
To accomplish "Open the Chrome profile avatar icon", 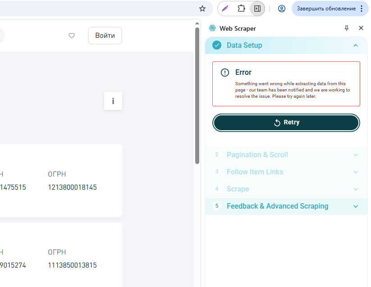I will tap(282, 9).
